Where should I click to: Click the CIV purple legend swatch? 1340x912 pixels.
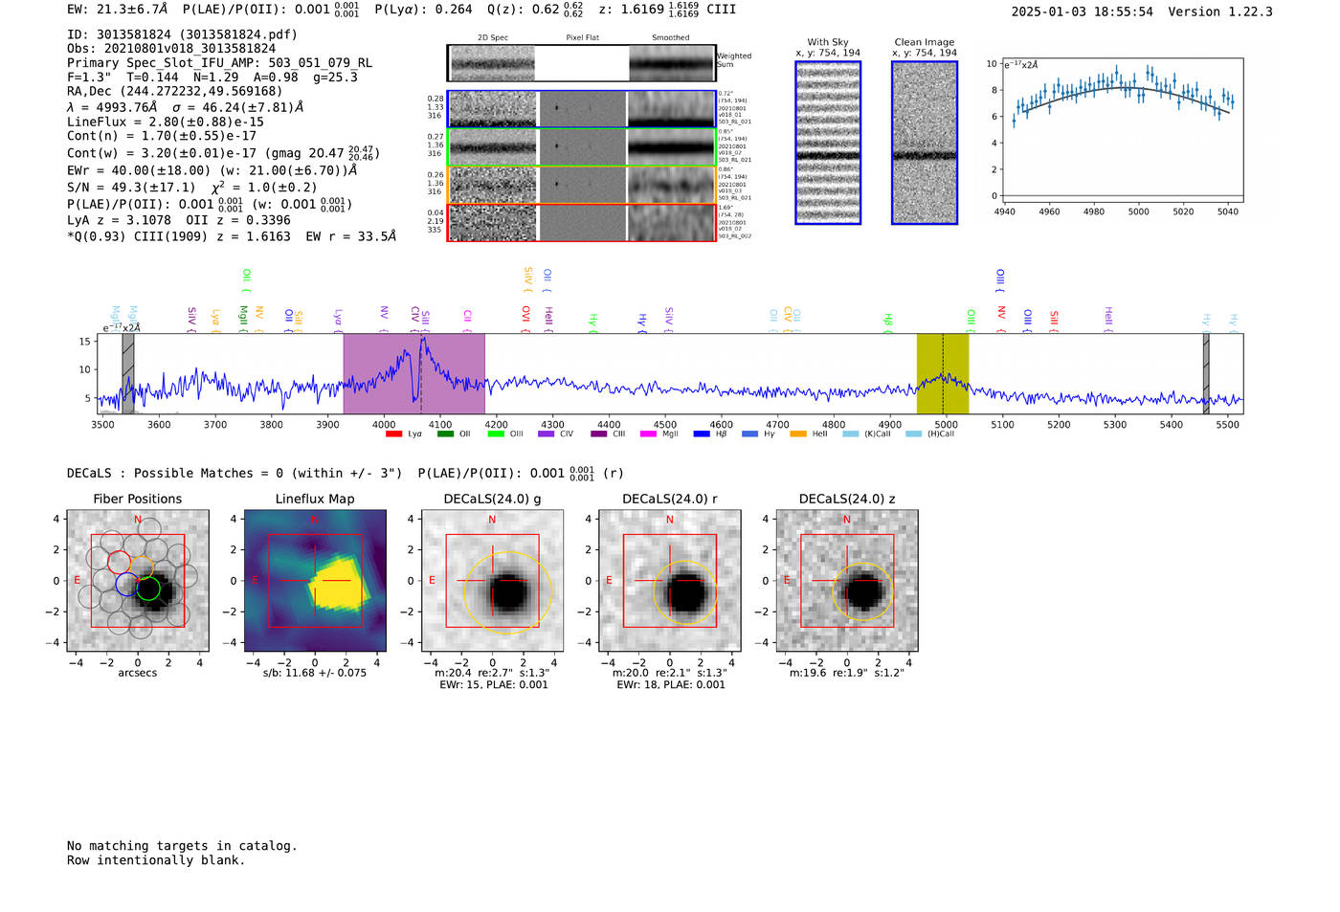(x=547, y=434)
